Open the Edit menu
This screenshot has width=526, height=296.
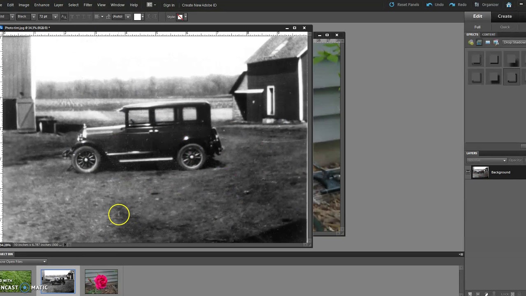(x=10, y=5)
